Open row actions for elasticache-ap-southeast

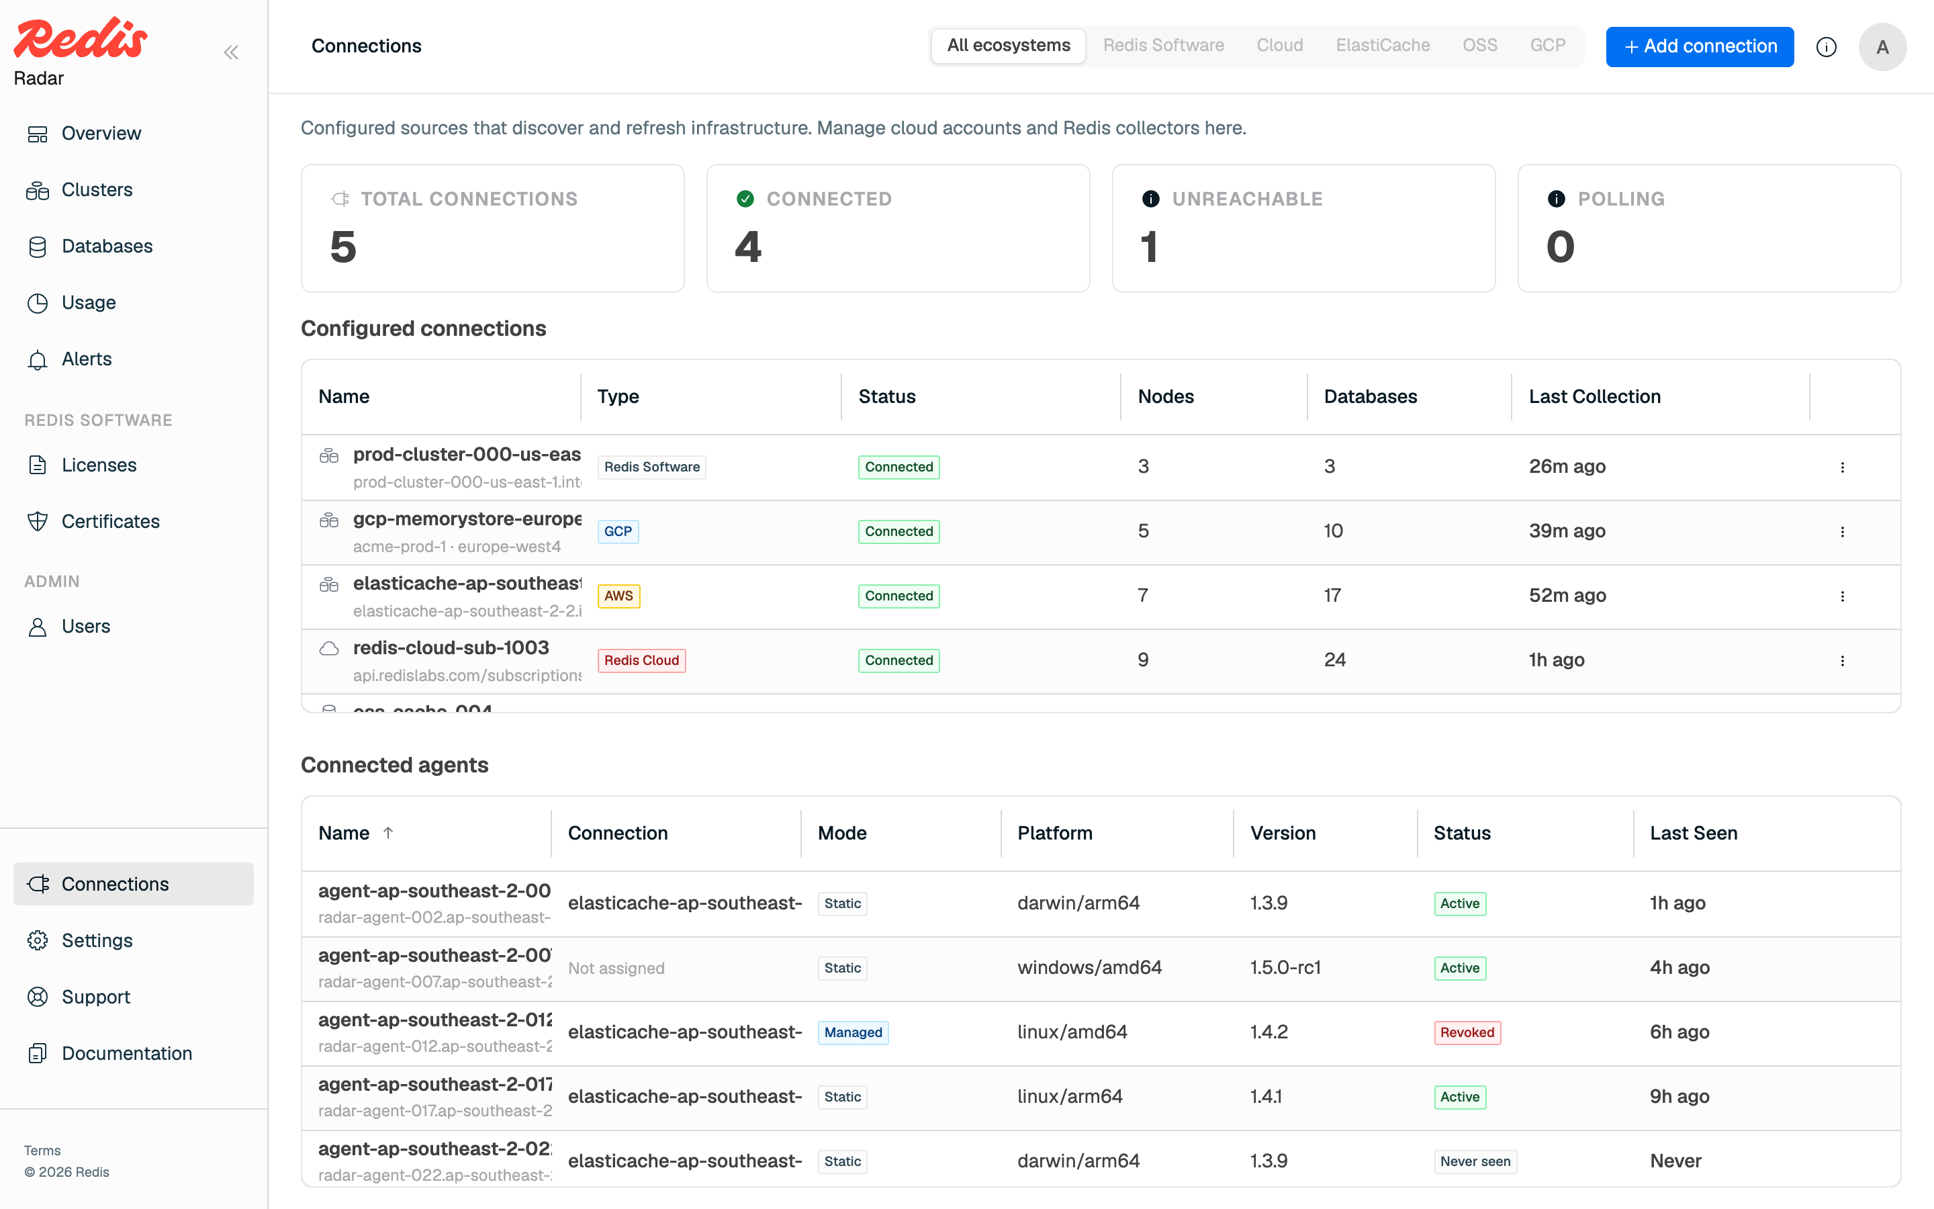pyautogui.click(x=1842, y=596)
